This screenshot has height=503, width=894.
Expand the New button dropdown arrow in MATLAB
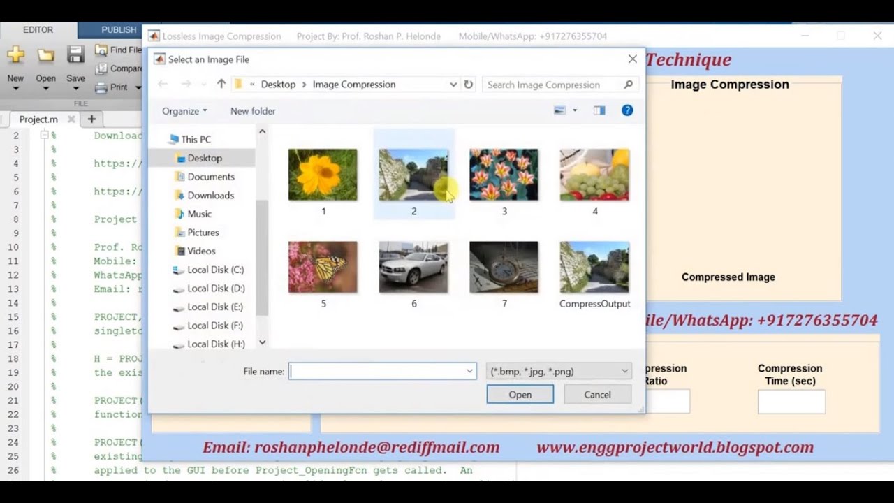pyautogui.click(x=15, y=89)
